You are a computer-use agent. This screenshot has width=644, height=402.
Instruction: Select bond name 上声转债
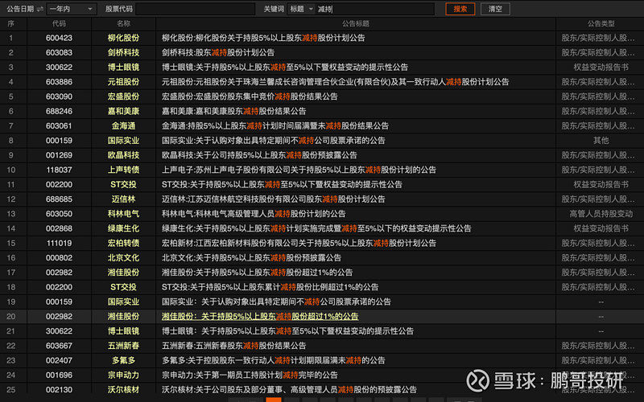click(x=124, y=170)
